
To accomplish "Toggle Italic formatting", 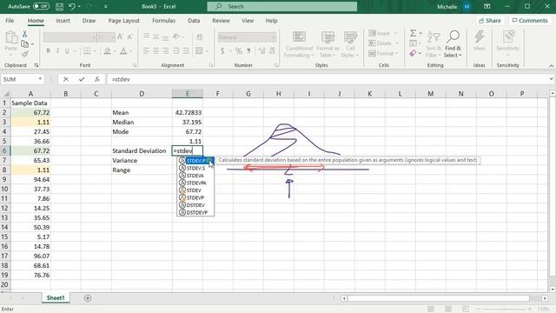I will [57, 51].
